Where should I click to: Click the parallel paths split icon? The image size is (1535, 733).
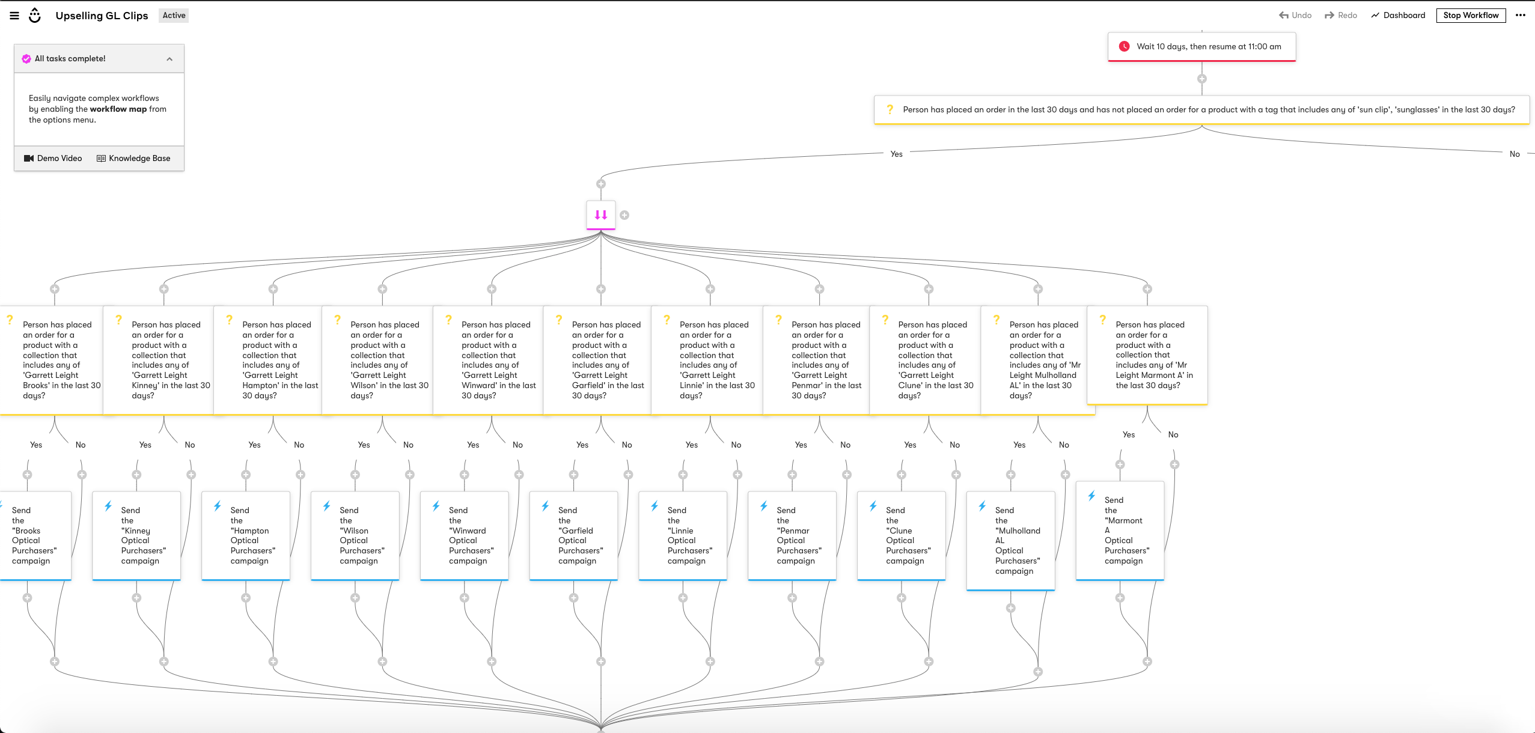coord(601,214)
